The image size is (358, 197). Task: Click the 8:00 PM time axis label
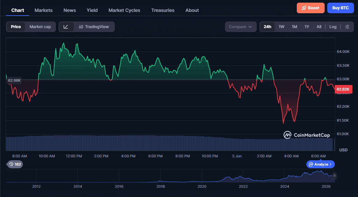pyautogui.click(x=183, y=156)
